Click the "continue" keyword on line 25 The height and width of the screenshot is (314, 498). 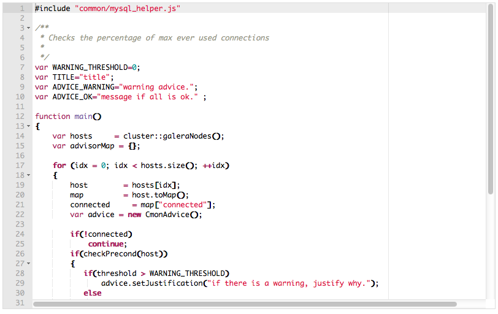tap(105, 244)
